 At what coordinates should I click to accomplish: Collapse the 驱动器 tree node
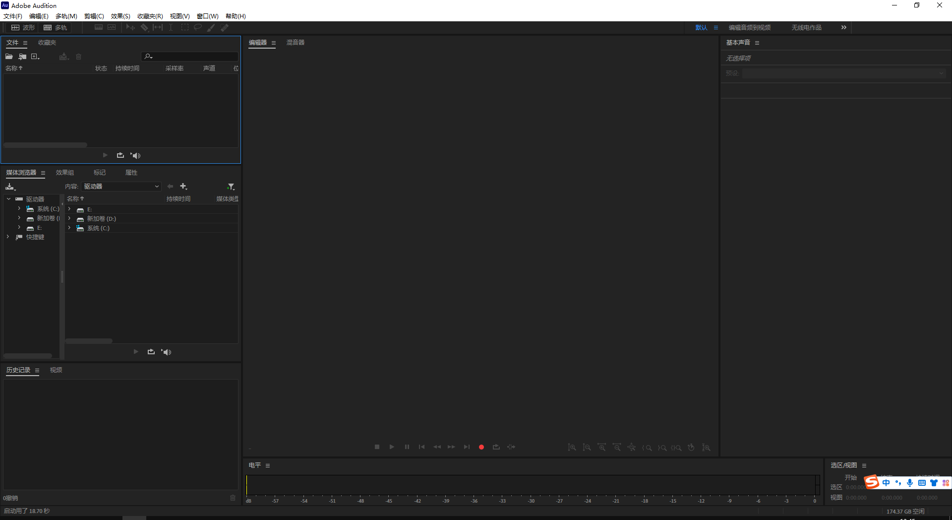click(x=8, y=198)
